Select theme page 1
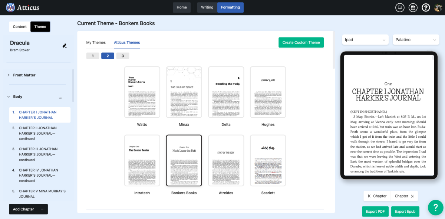Image resolution: width=445 pixels, height=219 pixels. (93, 55)
